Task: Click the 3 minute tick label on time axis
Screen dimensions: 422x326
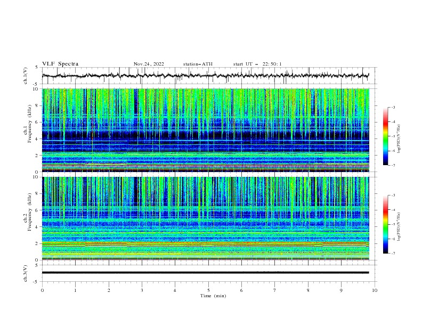Action: click(x=142, y=290)
